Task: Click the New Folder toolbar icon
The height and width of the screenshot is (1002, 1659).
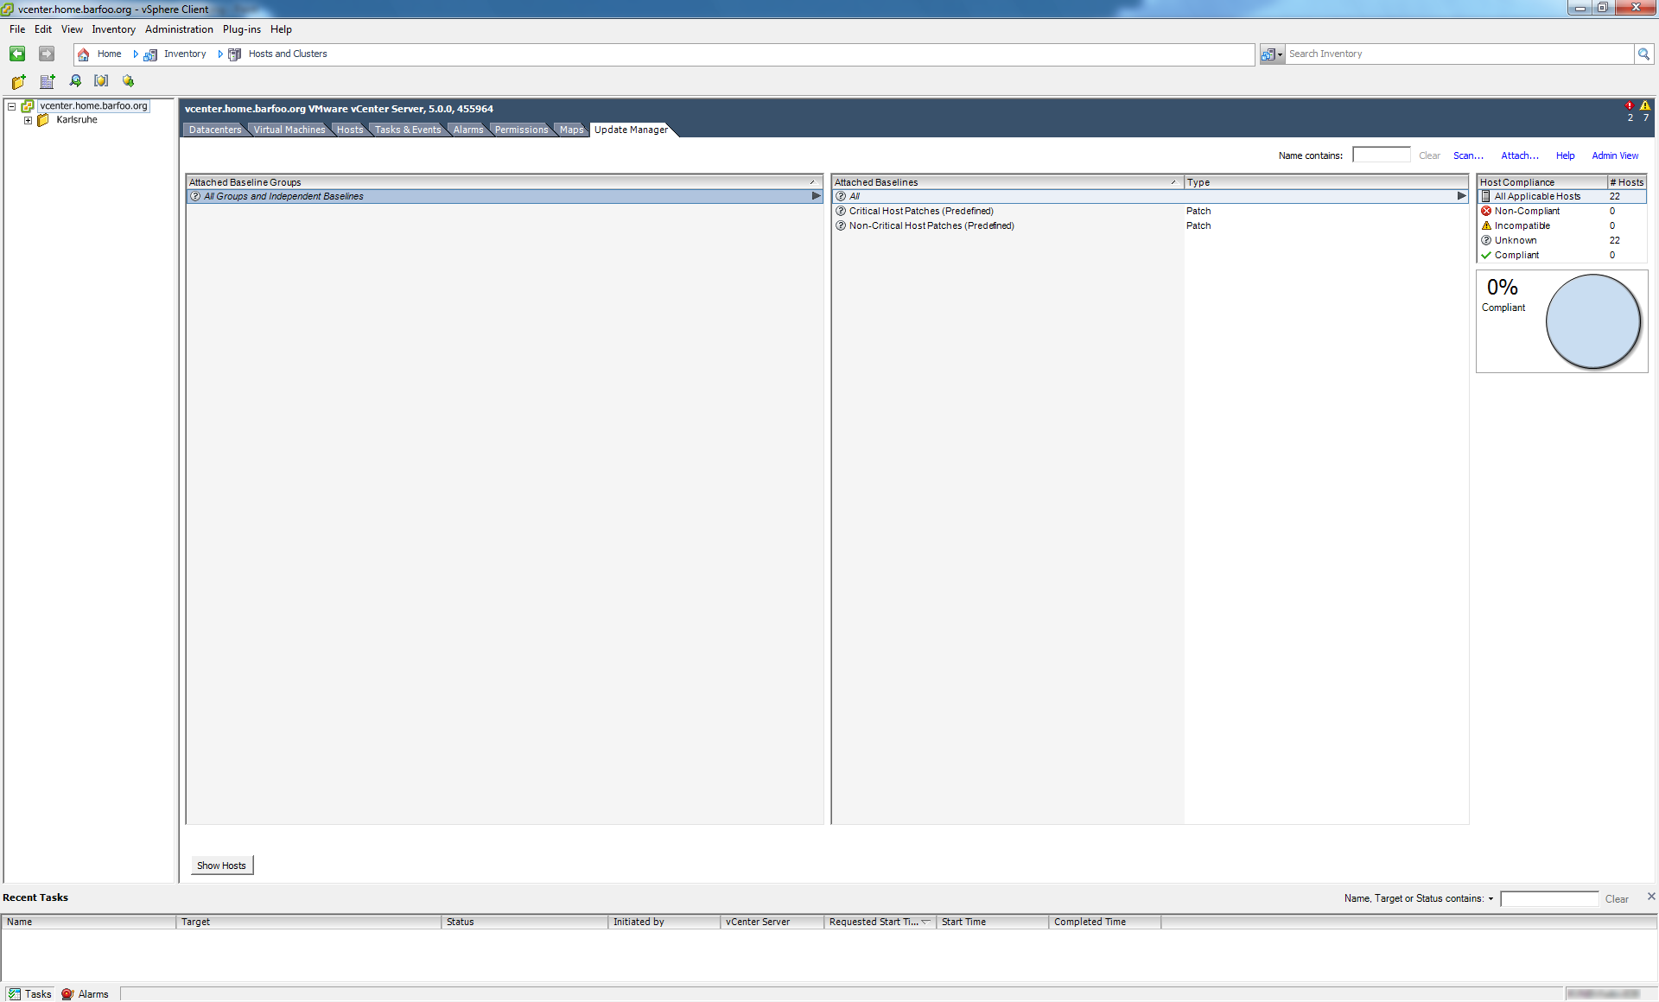Action: (19, 81)
